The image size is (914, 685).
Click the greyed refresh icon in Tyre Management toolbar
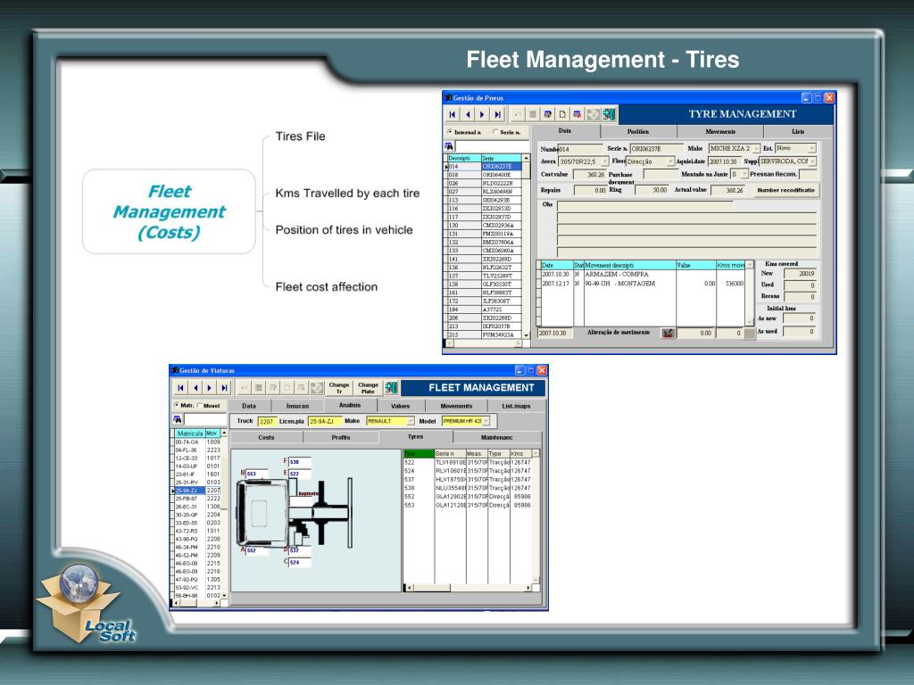point(593,114)
